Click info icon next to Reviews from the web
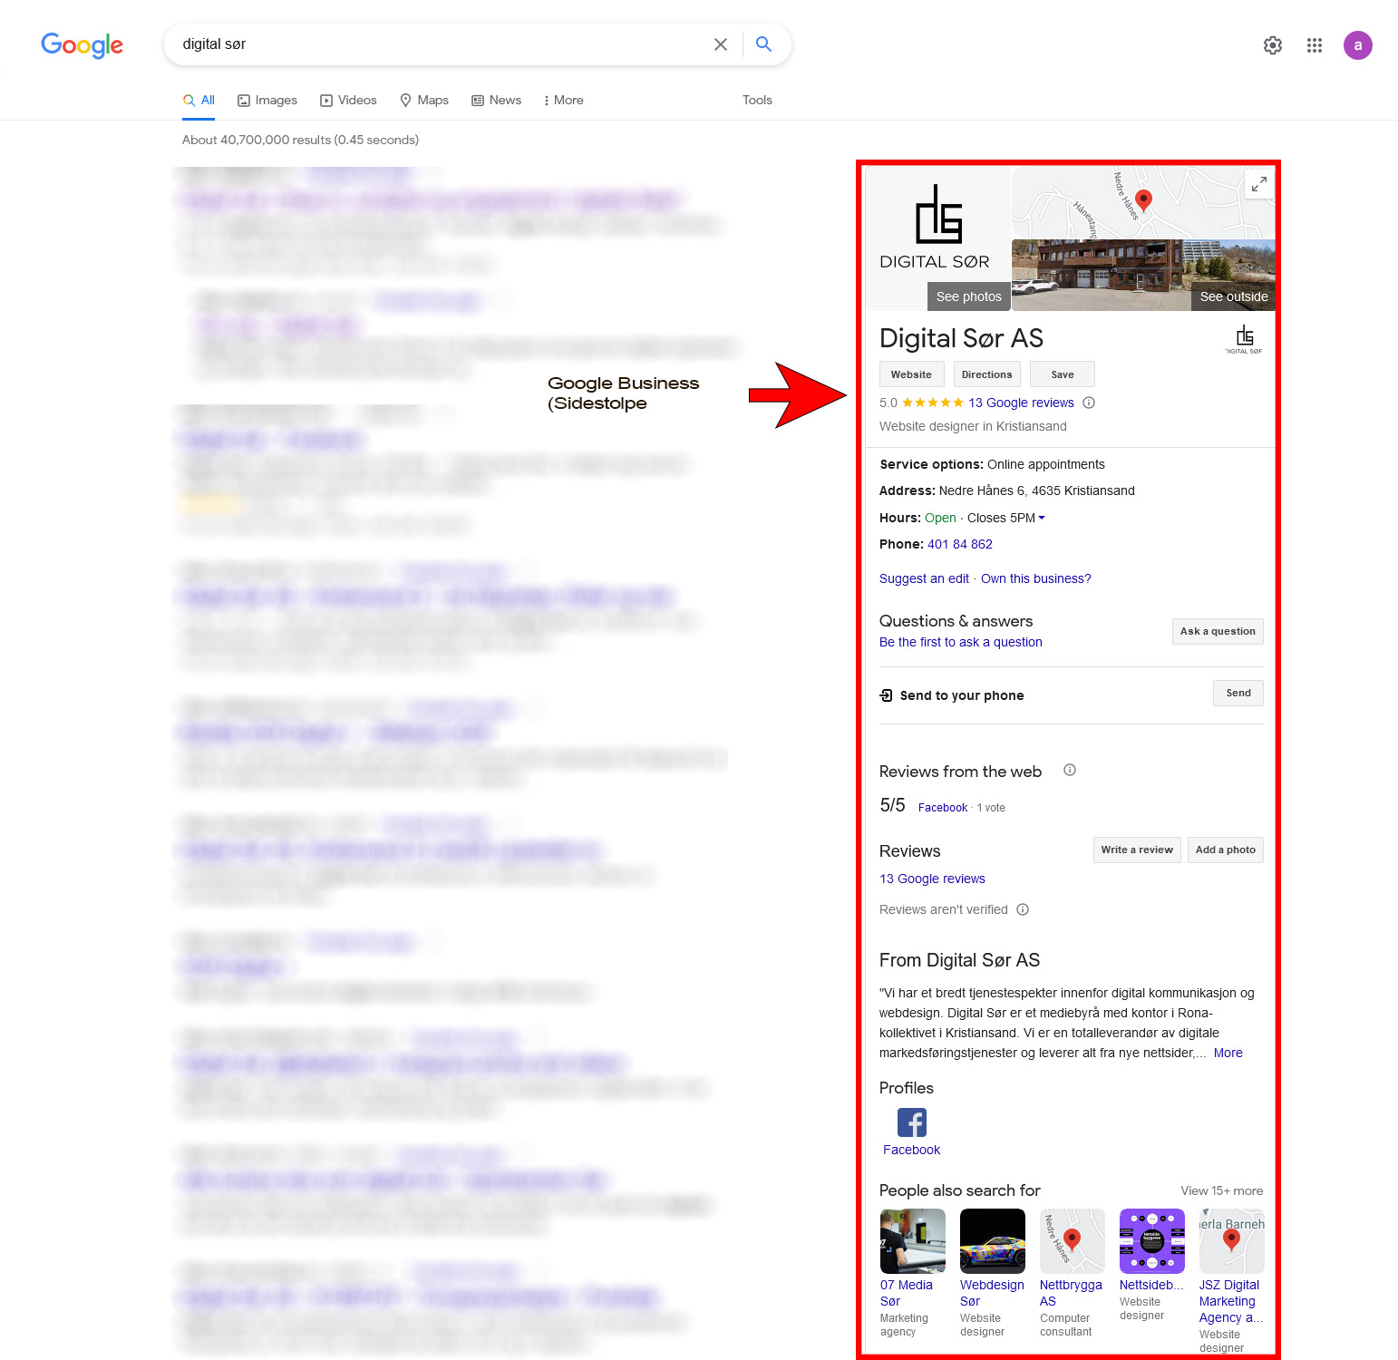Image resolution: width=1398 pixels, height=1360 pixels. pos(1069,770)
